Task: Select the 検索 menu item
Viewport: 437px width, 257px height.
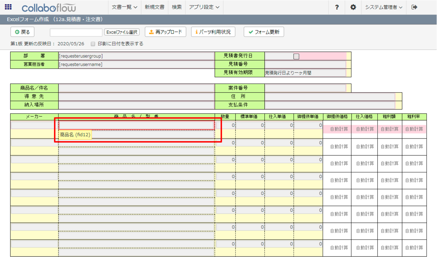Action: (x=177, y=7)
